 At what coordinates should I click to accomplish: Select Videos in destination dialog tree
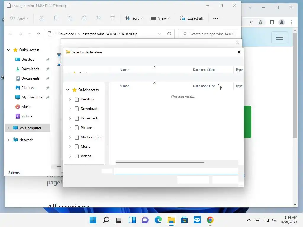(86, 156)
